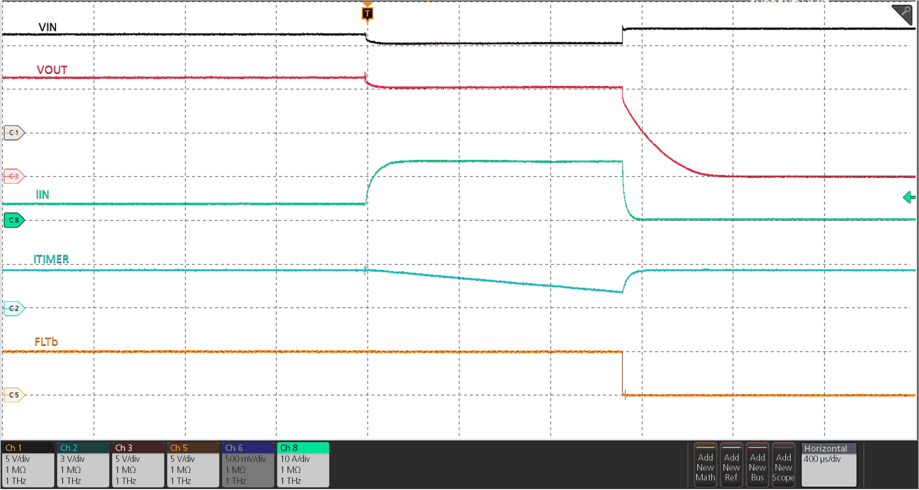Select the C2 channel reference marker
Image resolution: width=919 pixels, height=490 pixels.
click(x=13, y=308)
